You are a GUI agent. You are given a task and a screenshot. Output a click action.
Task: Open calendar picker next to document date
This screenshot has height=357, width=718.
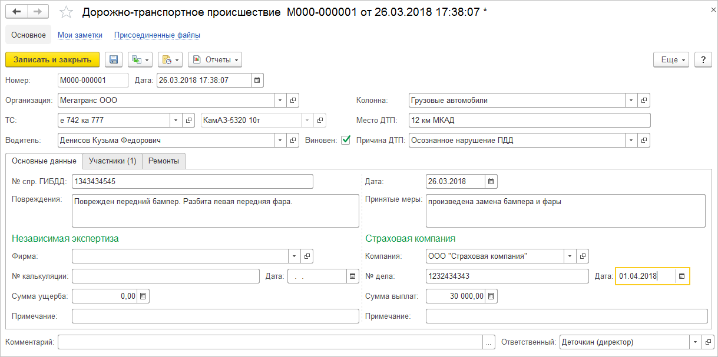[x=257, y=80]
